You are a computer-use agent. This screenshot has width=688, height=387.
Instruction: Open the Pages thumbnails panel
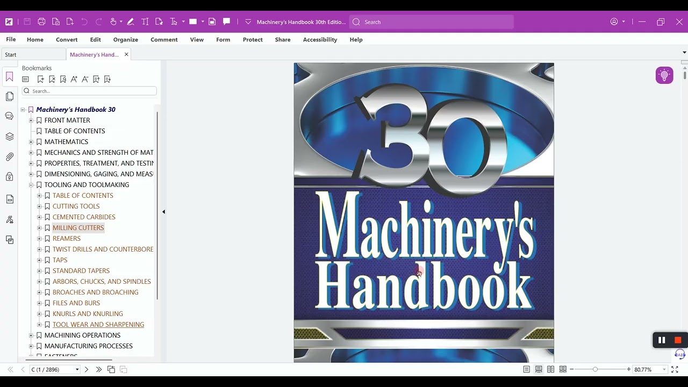[10, 96]
